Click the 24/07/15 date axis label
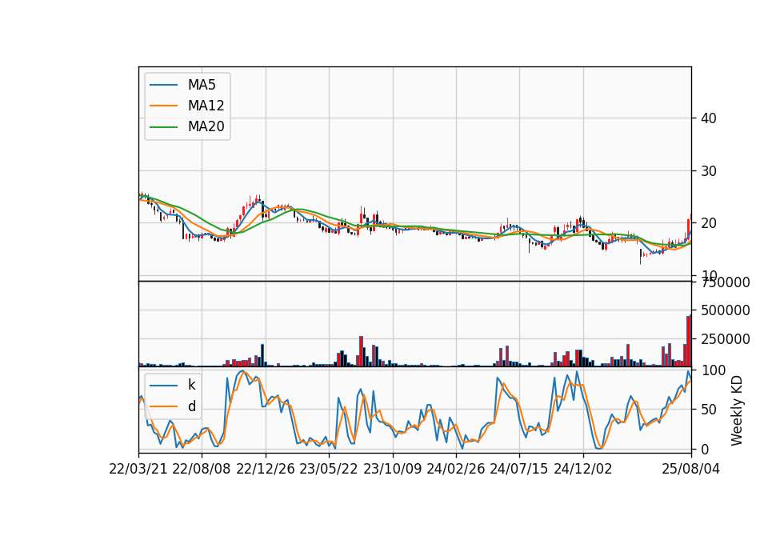The image size is (768, 552). [518, 469]
